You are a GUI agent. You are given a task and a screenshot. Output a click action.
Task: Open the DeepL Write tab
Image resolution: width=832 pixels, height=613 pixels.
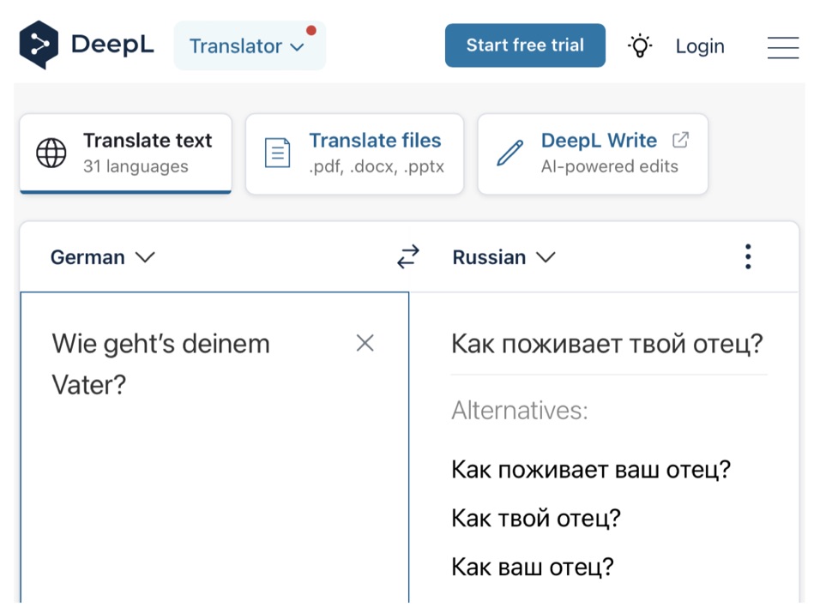pyautogui.click(x=593, y=153)
